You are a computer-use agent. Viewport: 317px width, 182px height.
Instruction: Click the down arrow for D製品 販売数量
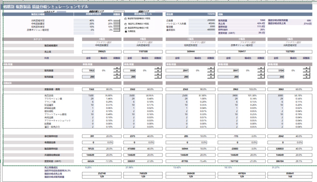tap(261, 77)
